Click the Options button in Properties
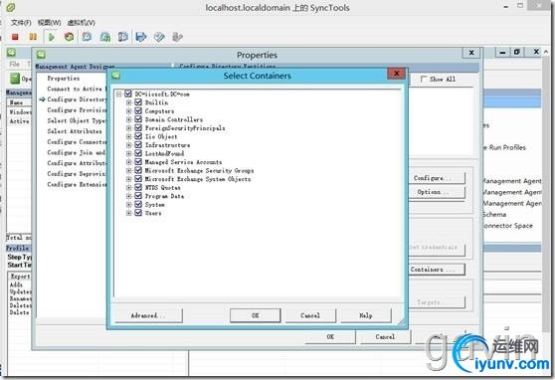555x380 pixels. click(x=437, y=192)
